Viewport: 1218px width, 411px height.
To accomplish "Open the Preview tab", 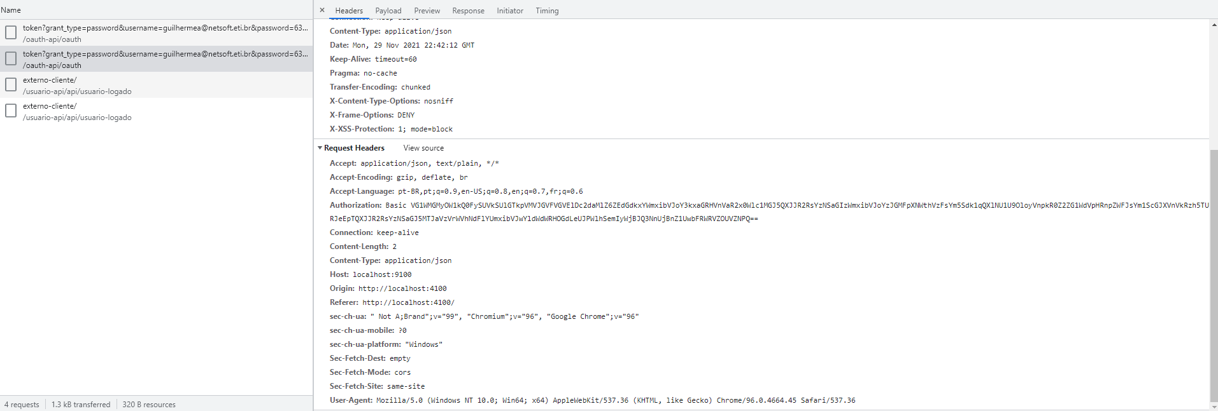I will pyautogui.click(x=427, y=11).
